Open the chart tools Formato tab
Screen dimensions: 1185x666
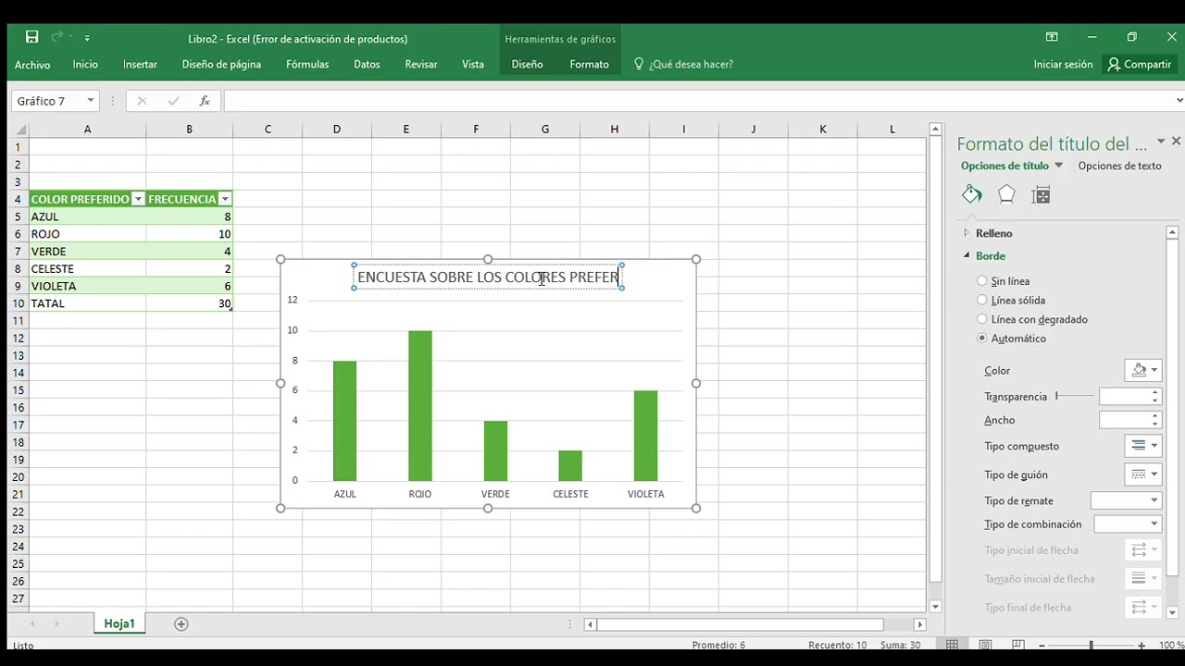coord(589,65)
